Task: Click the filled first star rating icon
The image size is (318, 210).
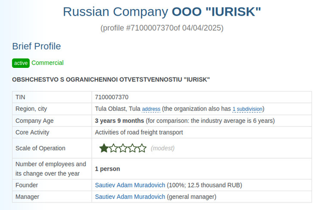Action: pos(104,148)
